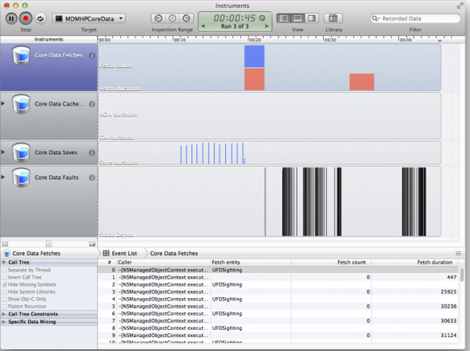Check the Invert Call Tree option
The height and width of the screenshot is (351, 470).
click(4, 277)
